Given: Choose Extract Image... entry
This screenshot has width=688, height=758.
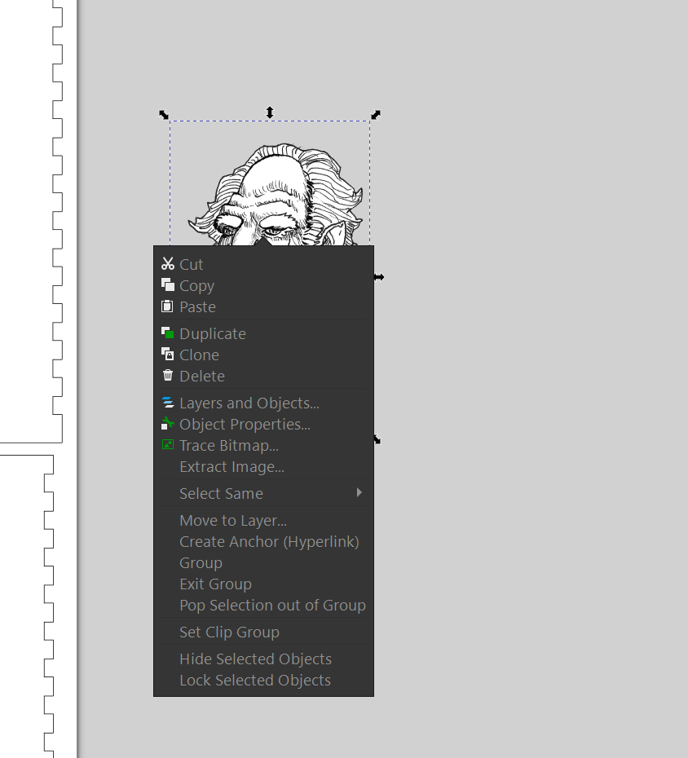Looking at the screenshot, I should [x=263, y=467].
